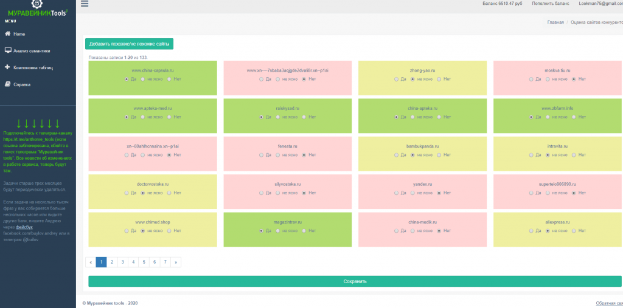Click Добавить похожие/не похожие сайты button

(129, 44)
